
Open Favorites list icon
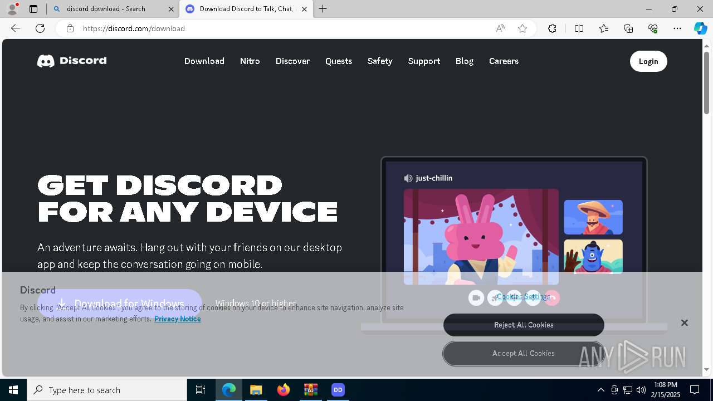604,28
